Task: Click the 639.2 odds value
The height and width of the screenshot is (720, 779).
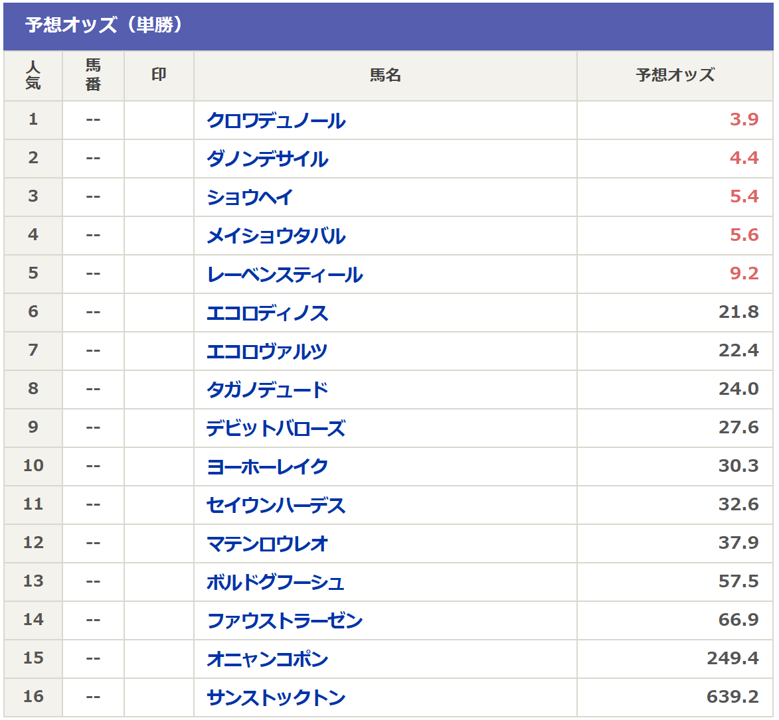Action: pyautogui.click(x=733, y=697)
